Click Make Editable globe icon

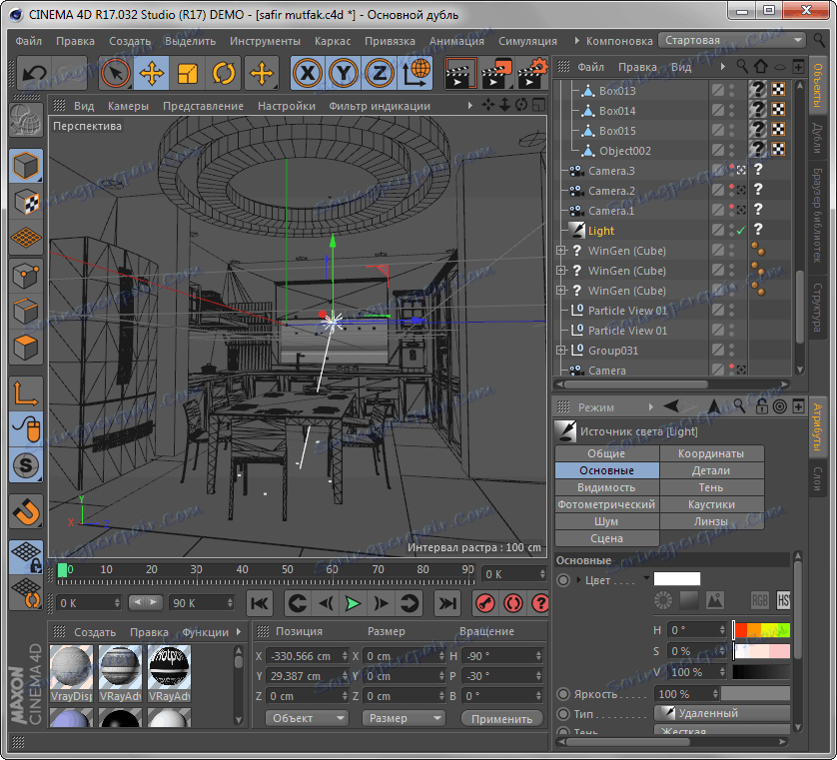[x=26, y=120]
